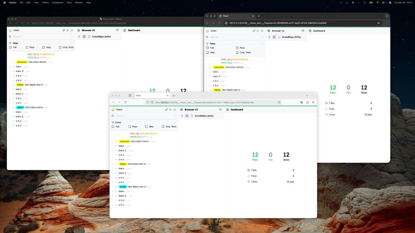Open the File menu in the macOS menu bar

click(x=22, y=2)
